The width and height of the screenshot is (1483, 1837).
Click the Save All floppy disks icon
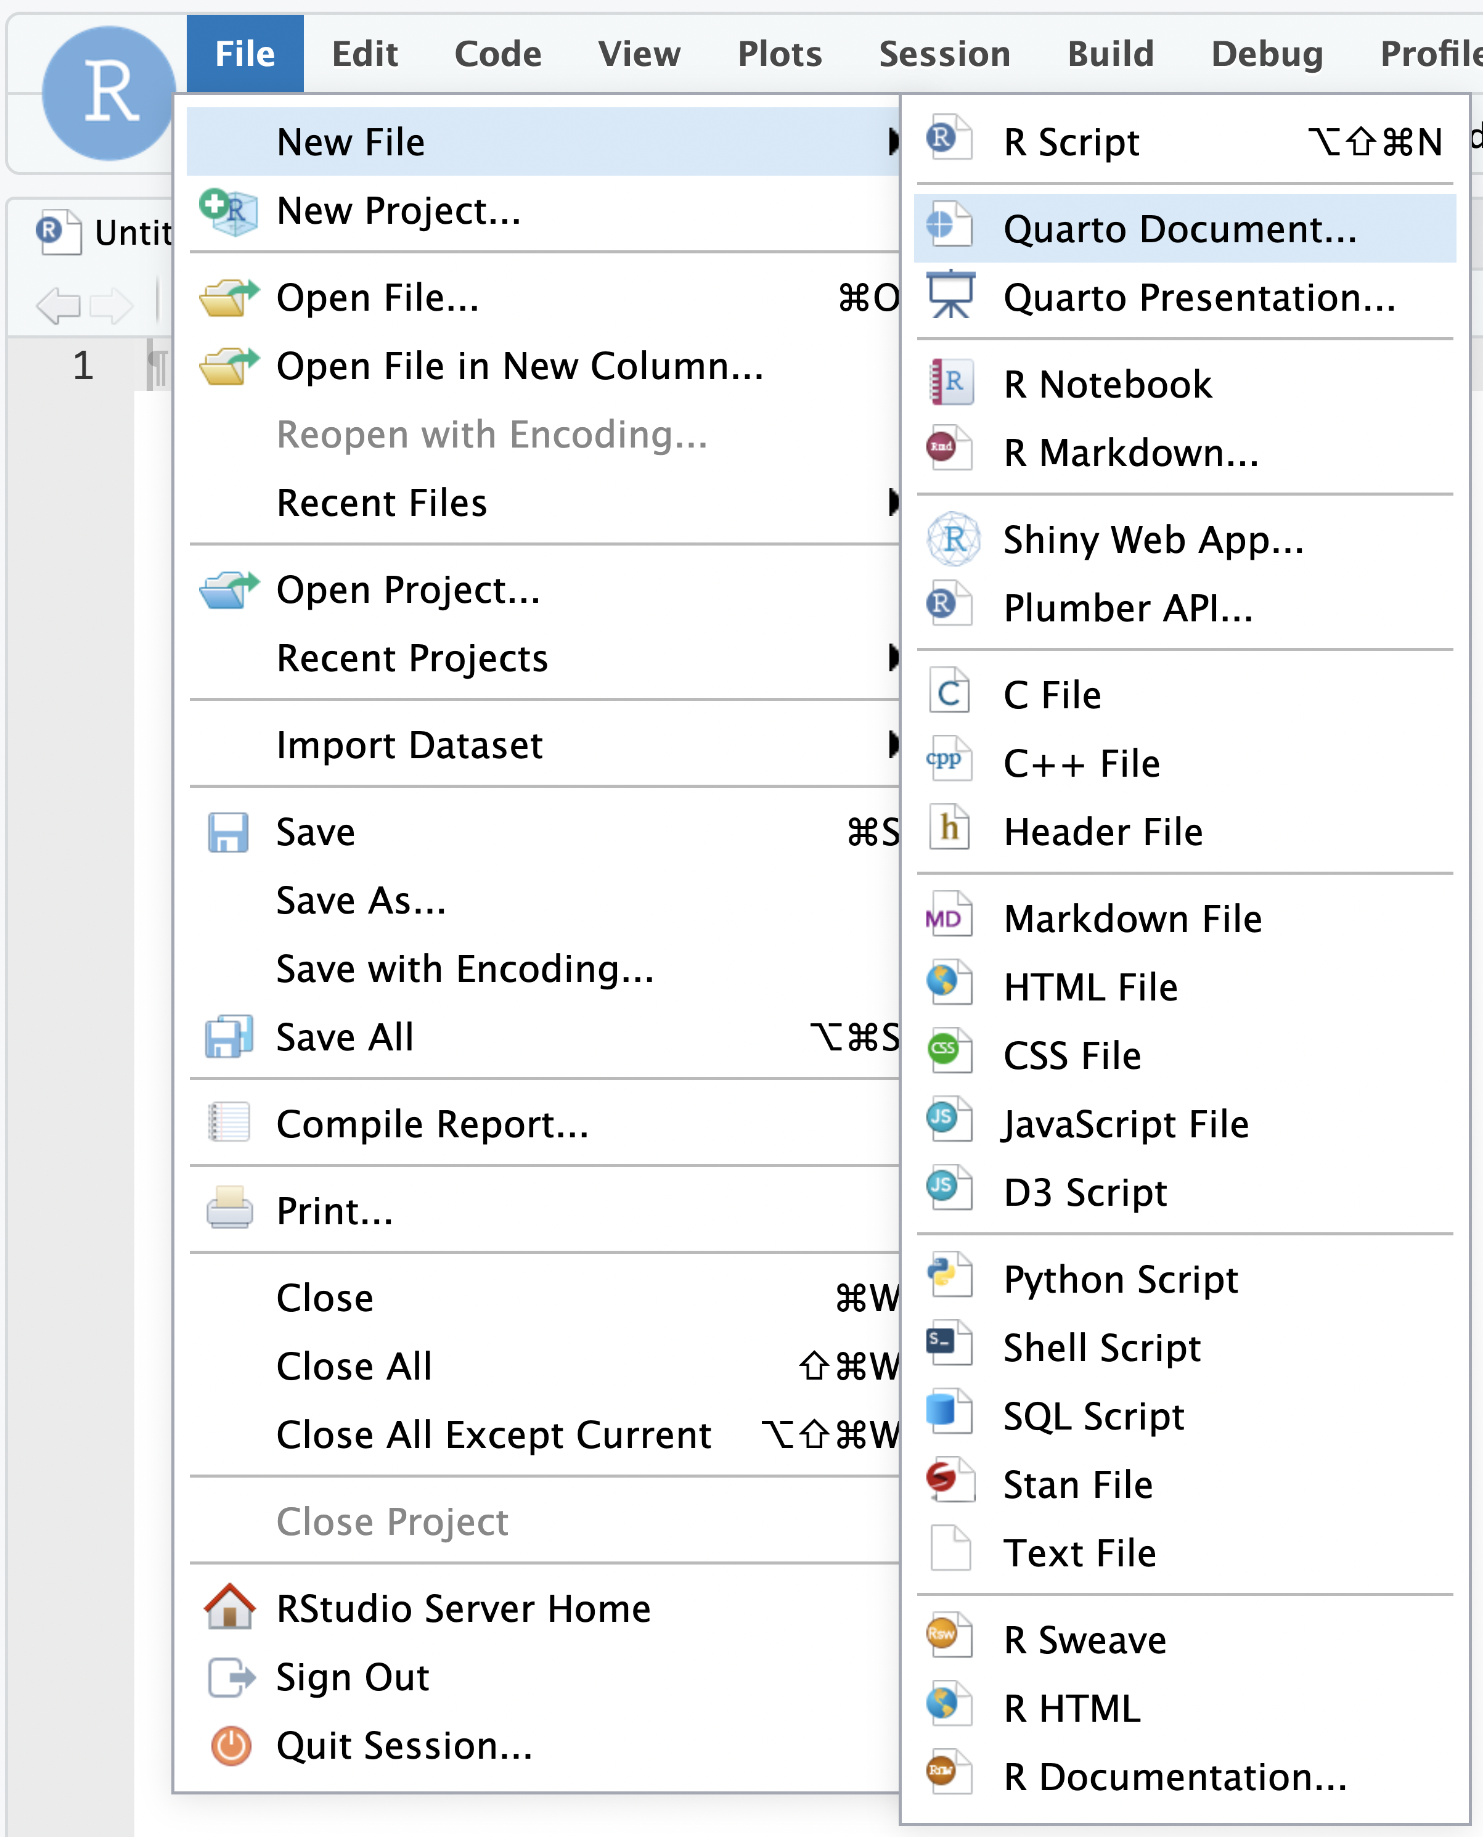pos(229,1037)
